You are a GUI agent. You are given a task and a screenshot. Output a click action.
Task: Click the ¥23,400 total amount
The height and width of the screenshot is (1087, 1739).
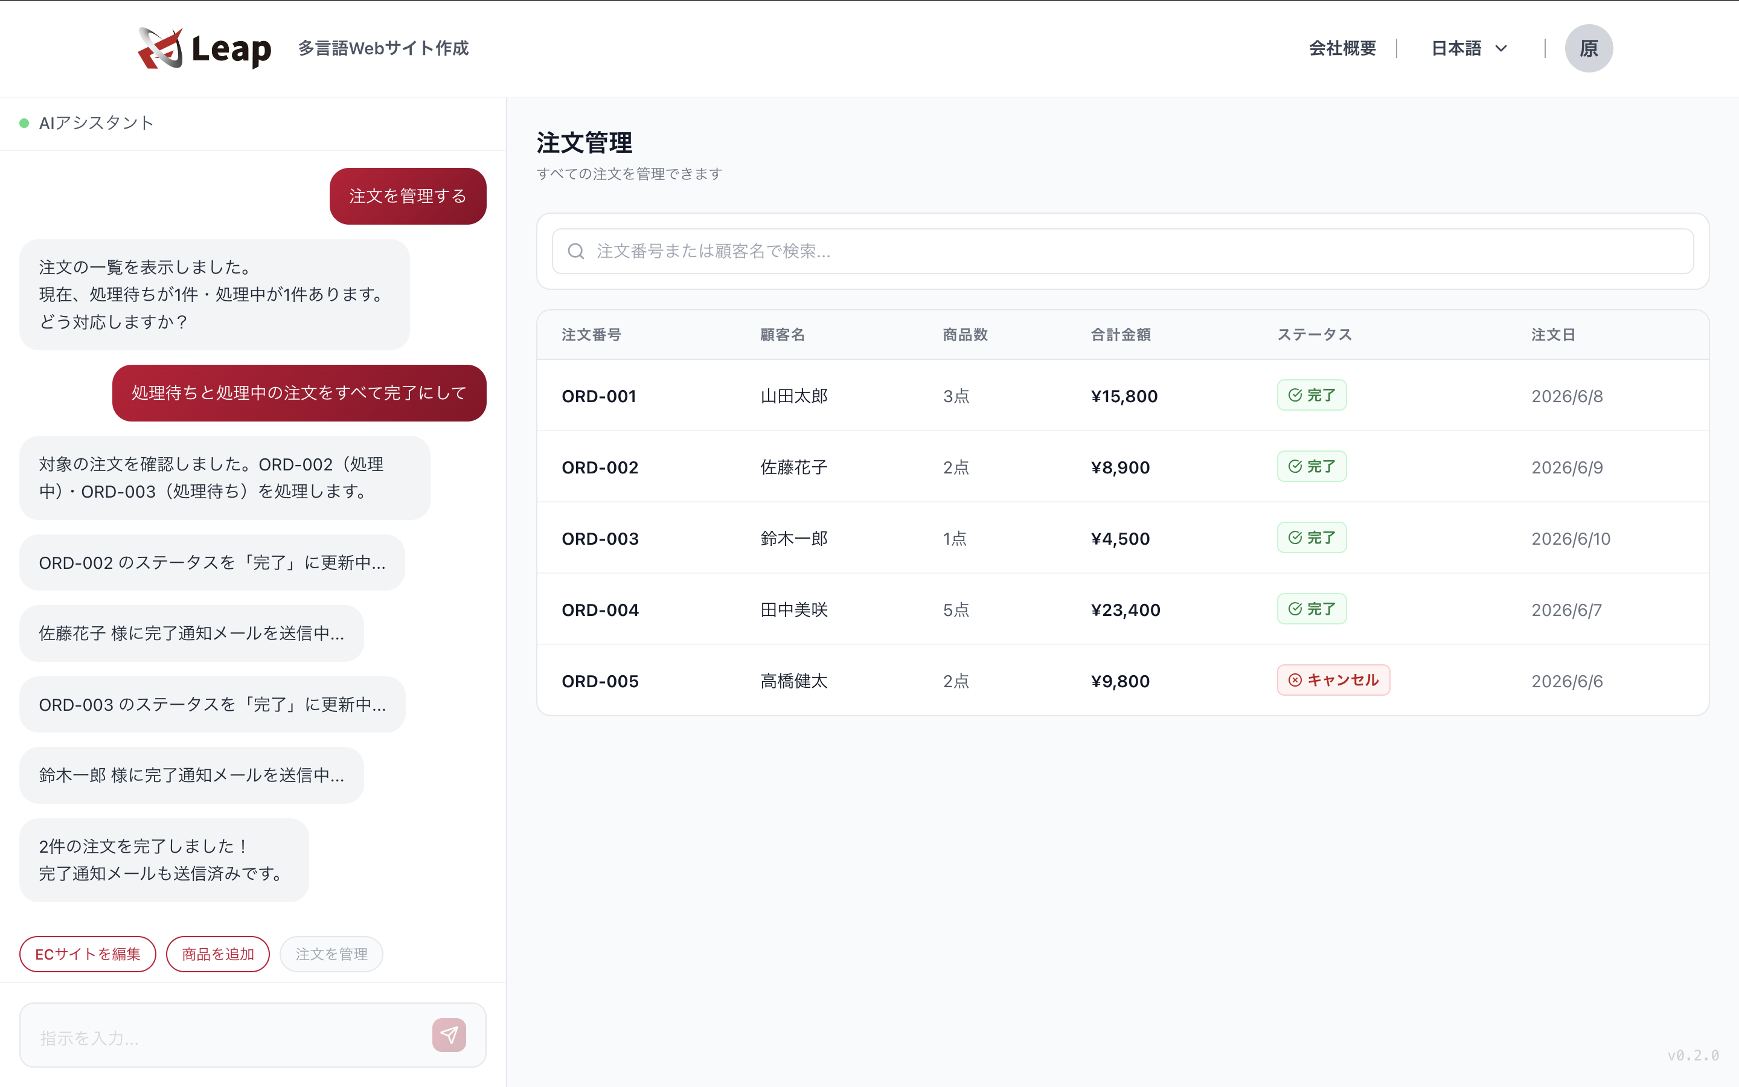[1126, 610]
